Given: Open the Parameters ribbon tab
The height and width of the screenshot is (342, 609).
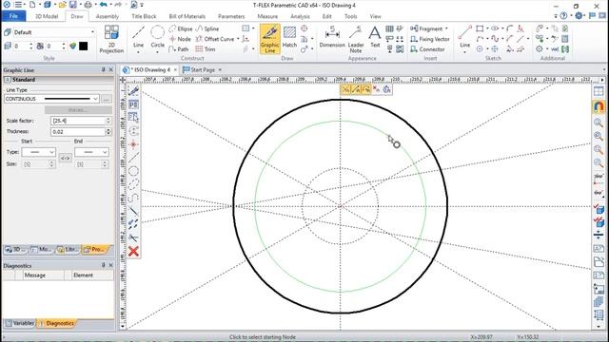Looking at the screenshot, I should click(231, 16).
